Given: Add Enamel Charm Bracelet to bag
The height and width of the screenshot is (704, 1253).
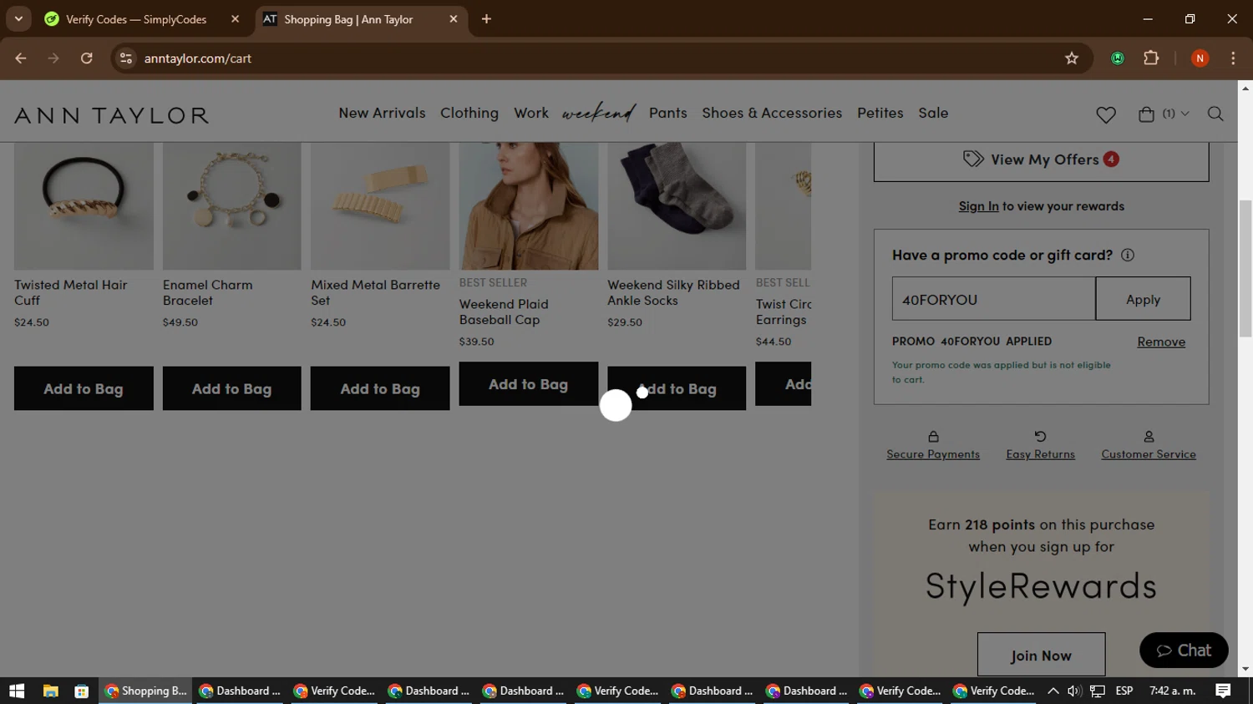Looking at the screenshot, I should point(231,388).
